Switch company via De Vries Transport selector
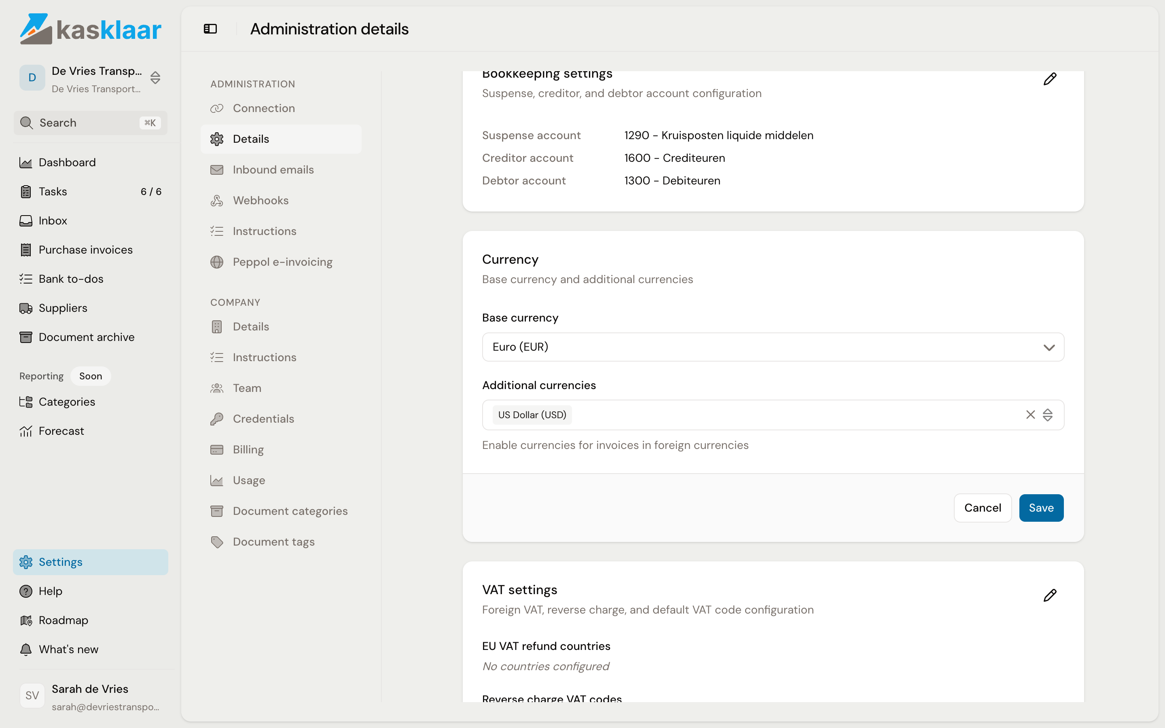 coord(91,79)
